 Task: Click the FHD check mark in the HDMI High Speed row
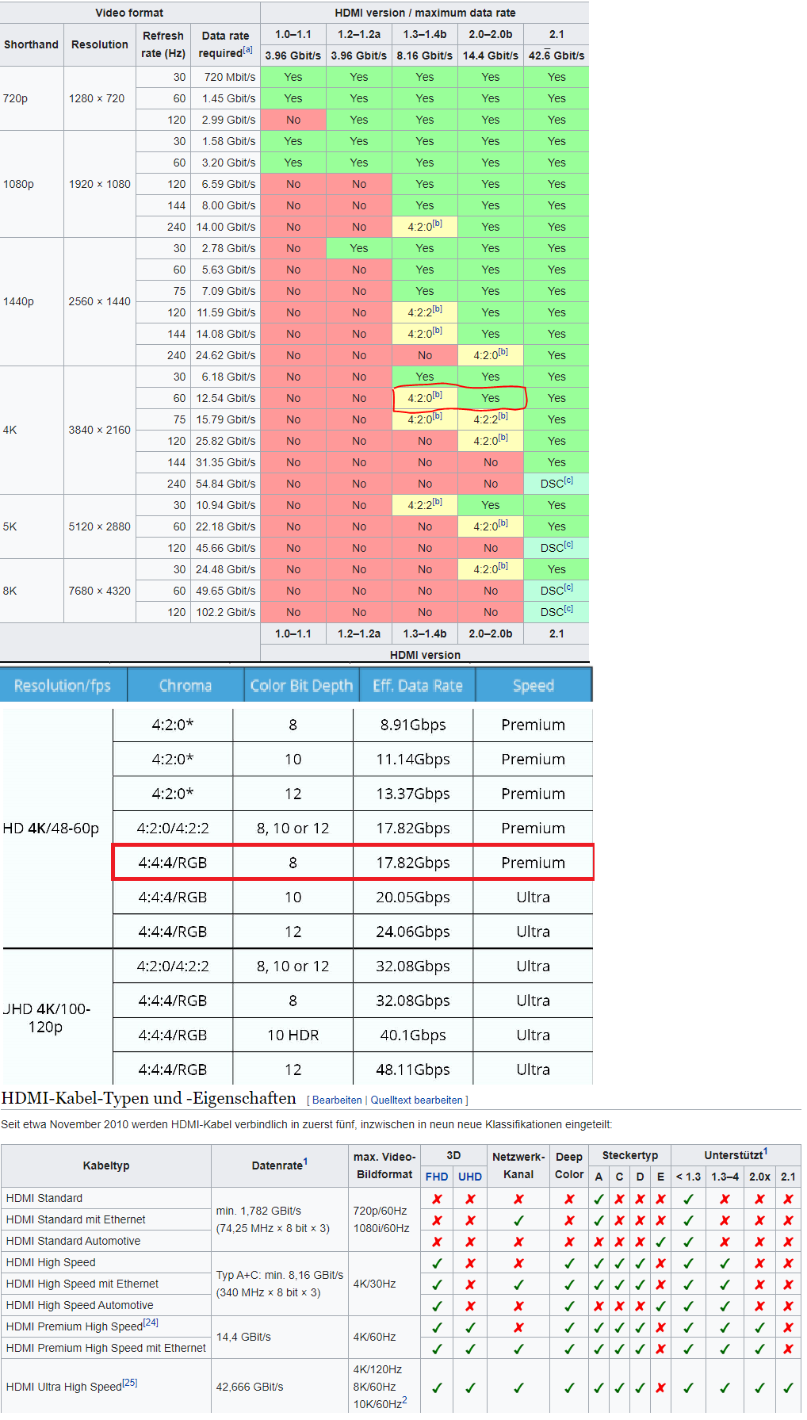[x=437, y=1263]
